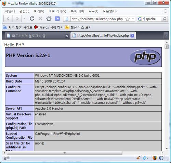This screenshot has height=163, width=171.
Task: Click the blue cube status bar icon
Action: tap(161, 158)
